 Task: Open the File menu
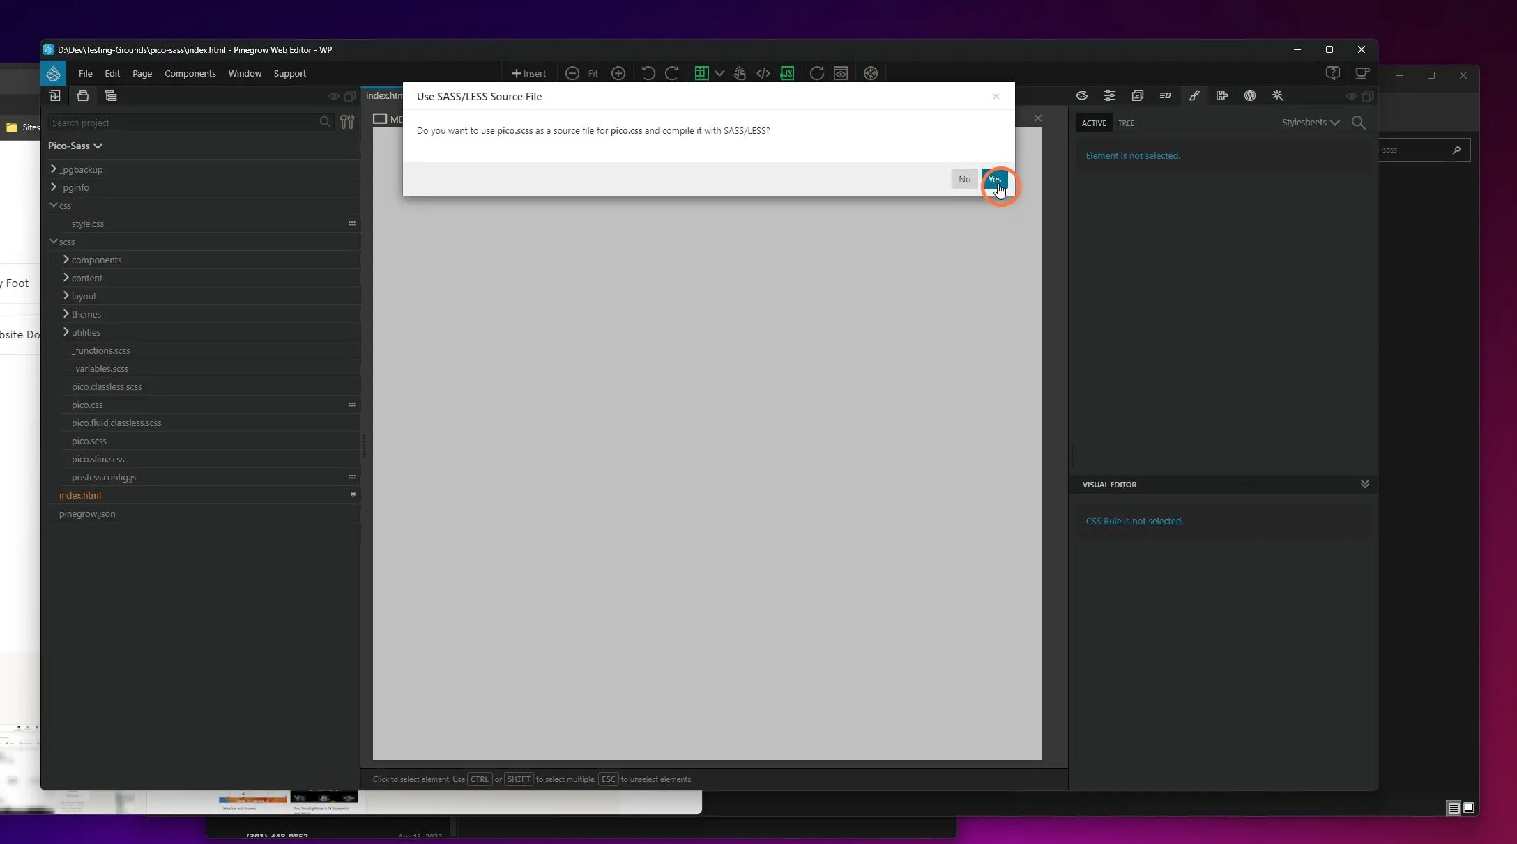(85, 73)
